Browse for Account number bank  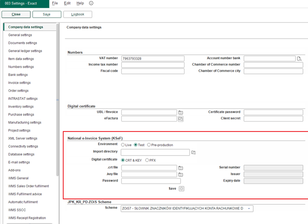tap(299, 59)
